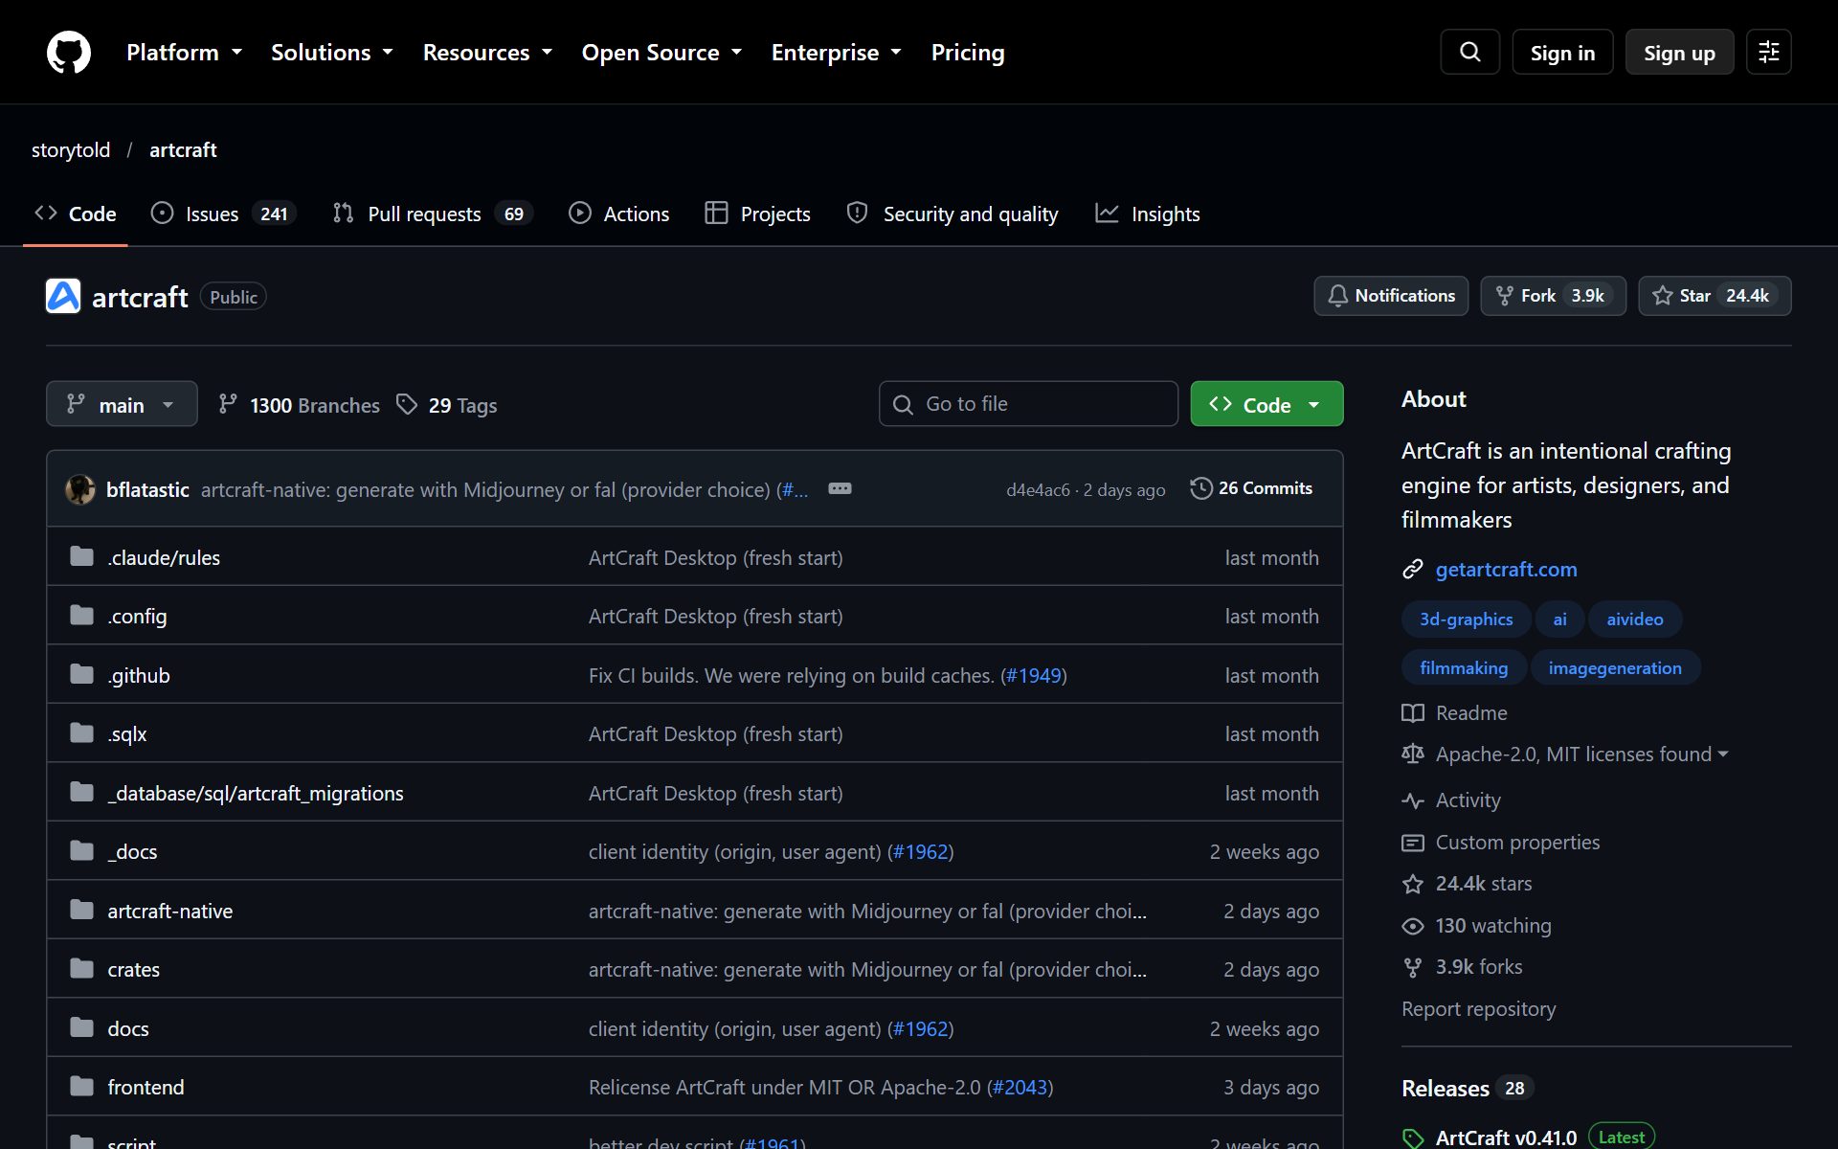Open the GitHub home logo
Viewport: 1838px width, 1149px height.
click(69, 52)
